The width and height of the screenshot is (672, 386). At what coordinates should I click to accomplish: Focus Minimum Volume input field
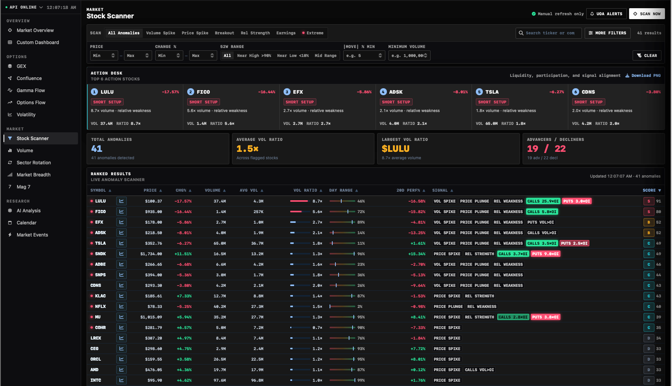[409, 56]
